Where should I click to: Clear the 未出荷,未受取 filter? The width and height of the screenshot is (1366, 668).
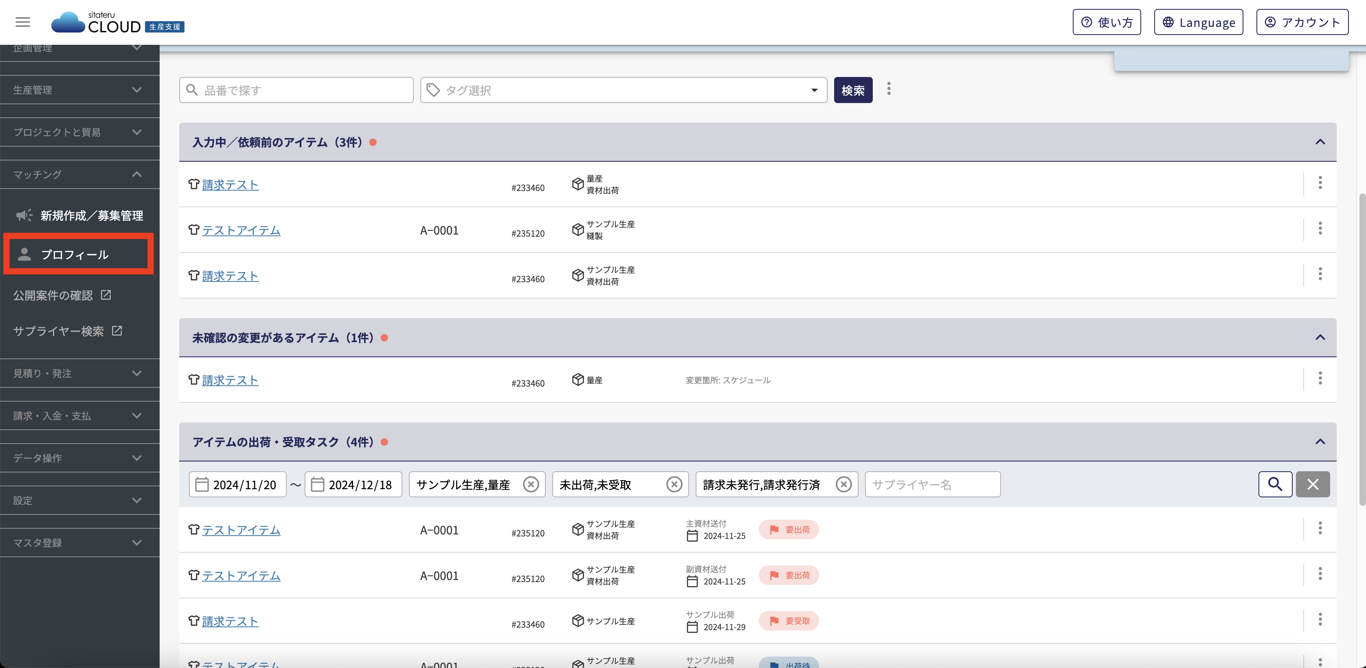674,485
